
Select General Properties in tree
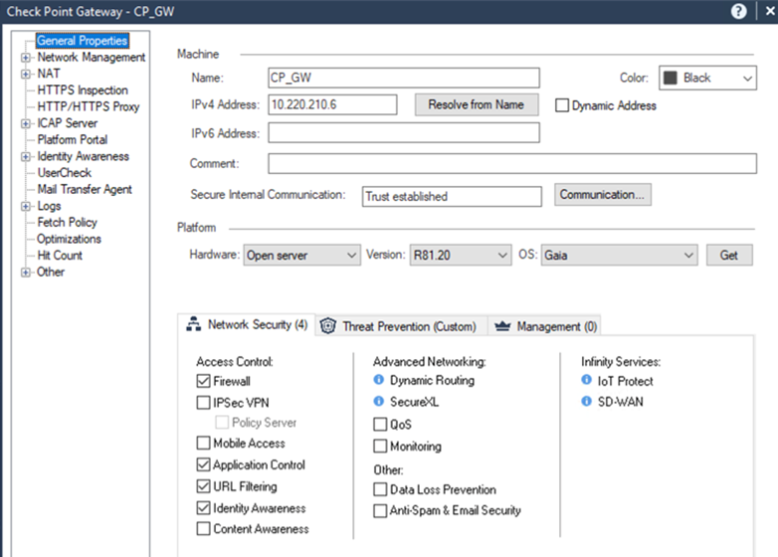pyautogui.click(x=83, y=41)
